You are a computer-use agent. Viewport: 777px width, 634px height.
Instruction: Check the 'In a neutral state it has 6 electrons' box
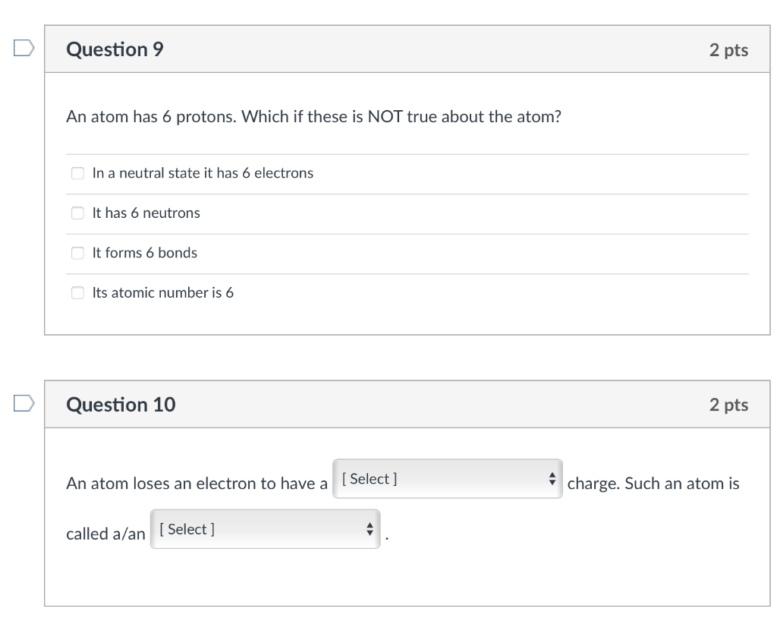(x=77, y=173)
